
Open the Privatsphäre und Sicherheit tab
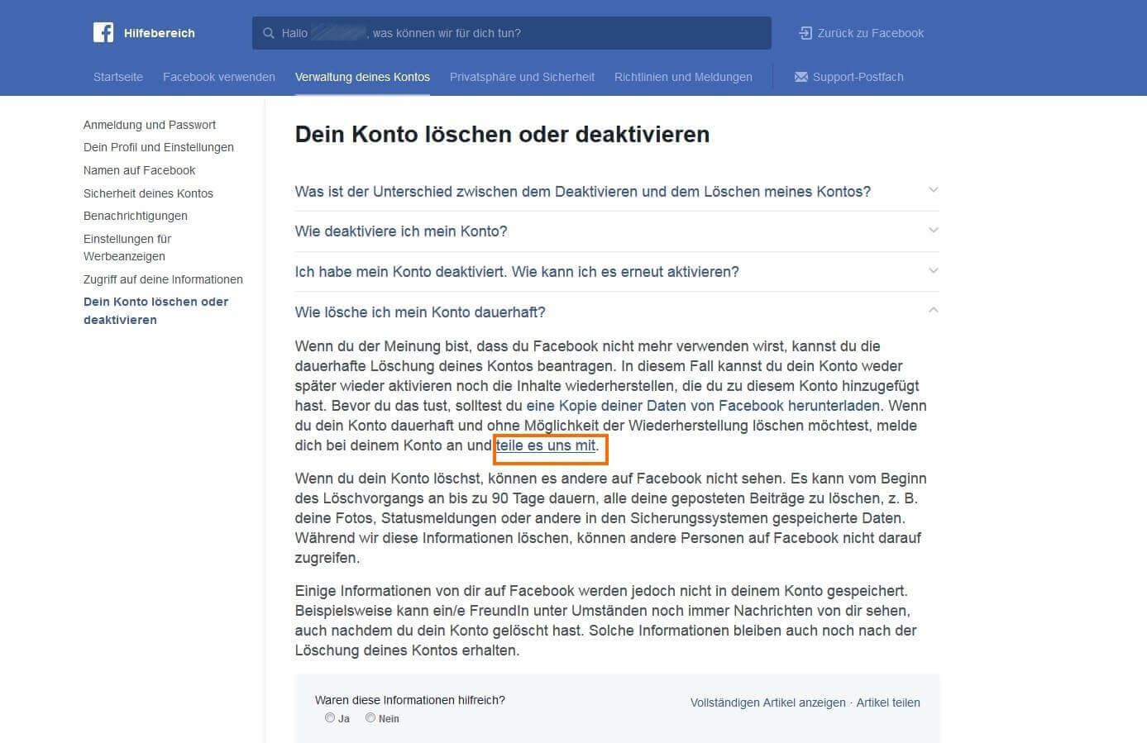click(522, 77)
